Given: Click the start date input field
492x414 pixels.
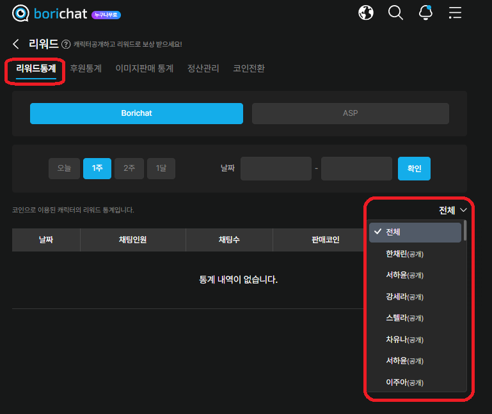Looking at the screenshot, I should point(276,168).
